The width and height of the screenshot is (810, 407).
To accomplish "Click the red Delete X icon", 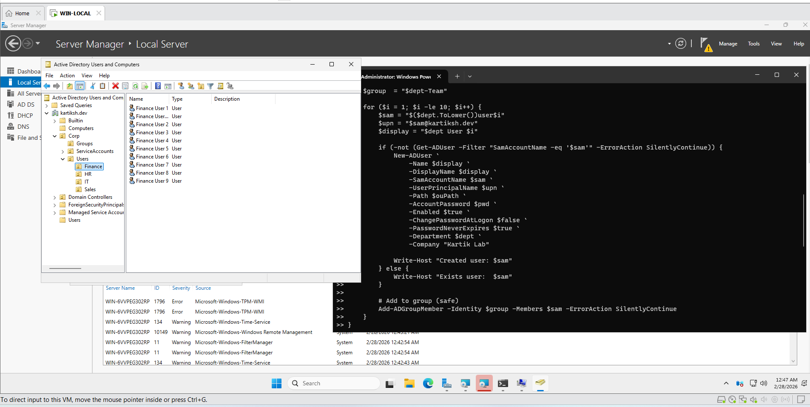I will [x=115, y=86].
